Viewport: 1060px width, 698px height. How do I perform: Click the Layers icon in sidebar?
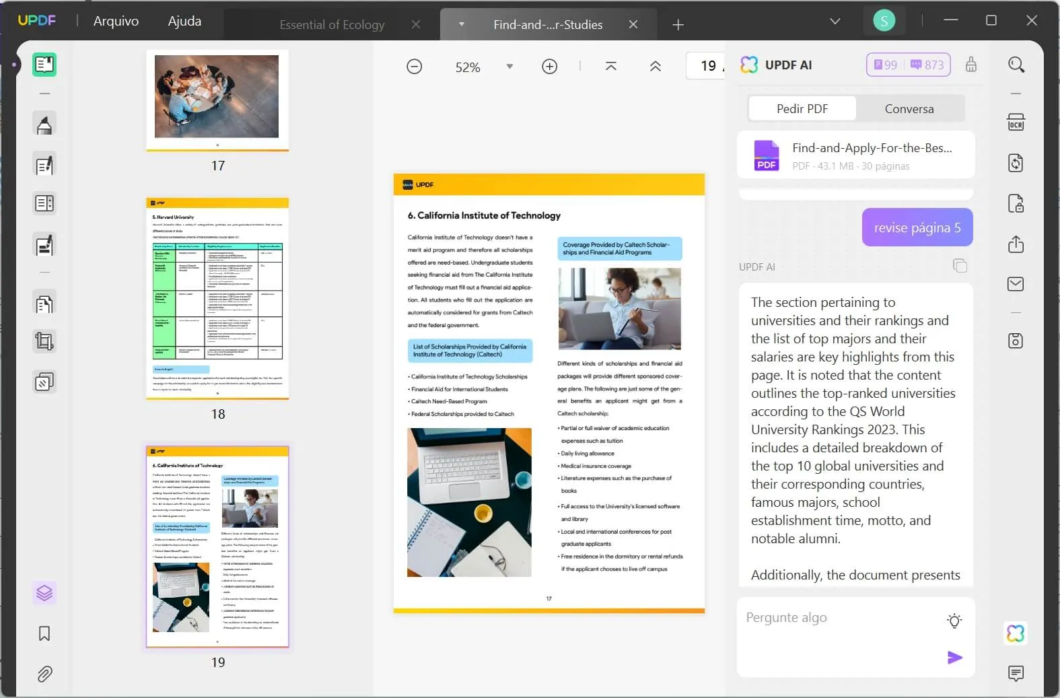44,593
